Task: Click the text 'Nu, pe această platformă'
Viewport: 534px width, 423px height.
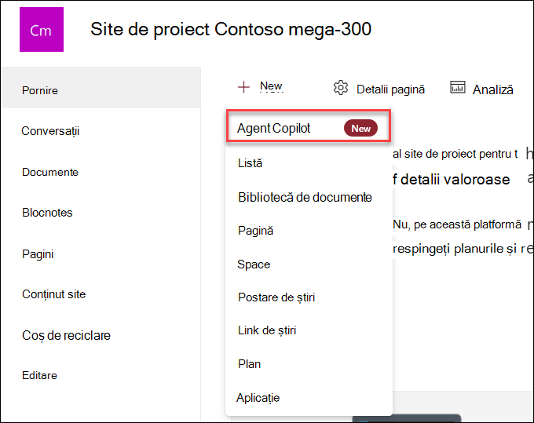Action: [457, 224]
